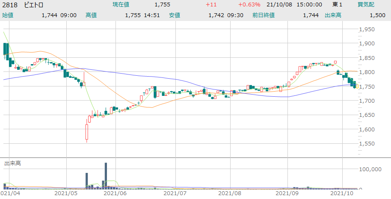This screenshot has height=199, width=391.
Task: Click the 東1 market label
Action: pyautogui.click(x=338, y=5)
